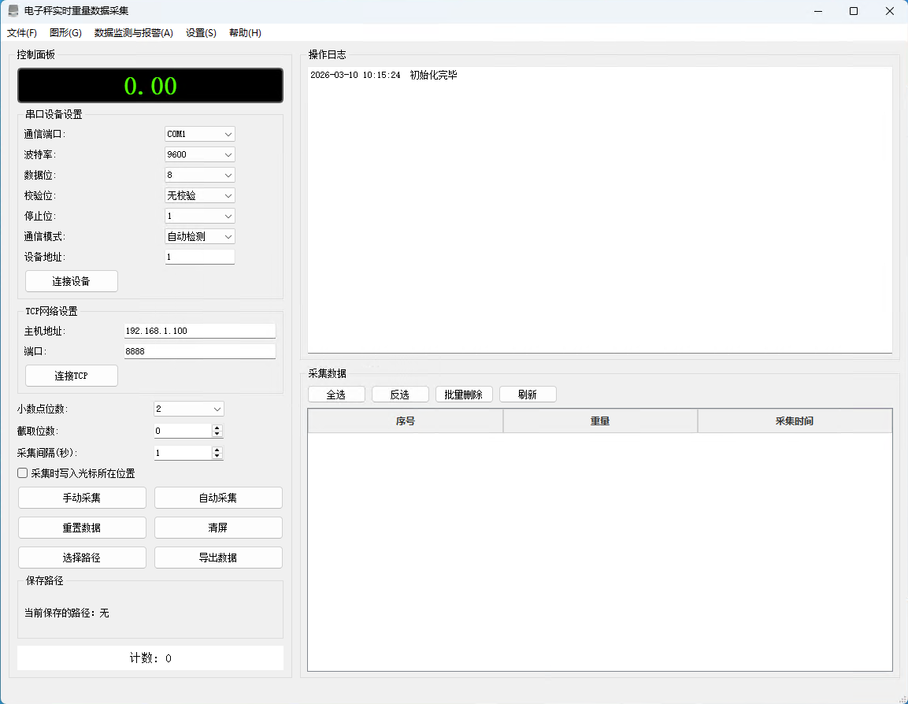Open the 设置(S) menu
The width and height of the screenshot is (908, 704).
pos(201,33)
